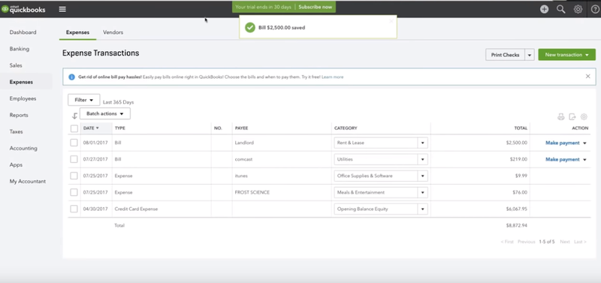The width and height of the screenshot is (601, 283).
Task: Check the Credit Card Expense row checkbox
Action: click(x=74, y=209)
